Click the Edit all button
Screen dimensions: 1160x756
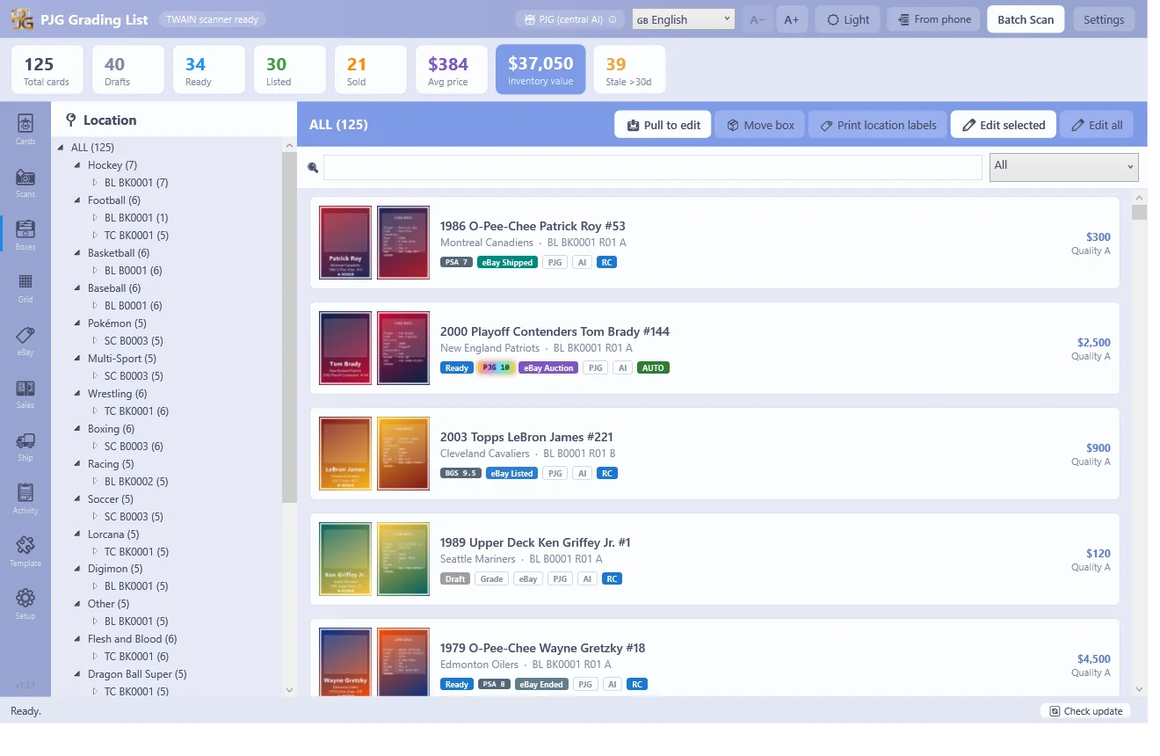(x=1096, y=125)
